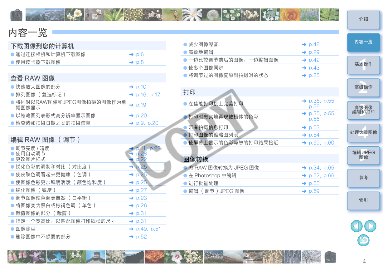Click the text 使皮肤色调看起来更健康
Viewport: 383px width, 271px height.
[43, 175]
